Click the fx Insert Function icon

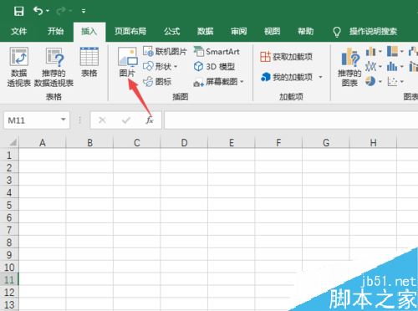(x=150, y=120)
